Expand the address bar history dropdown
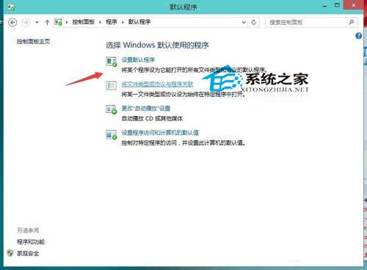The width and height of the screenshot is (367, 270). coord(244,22)
